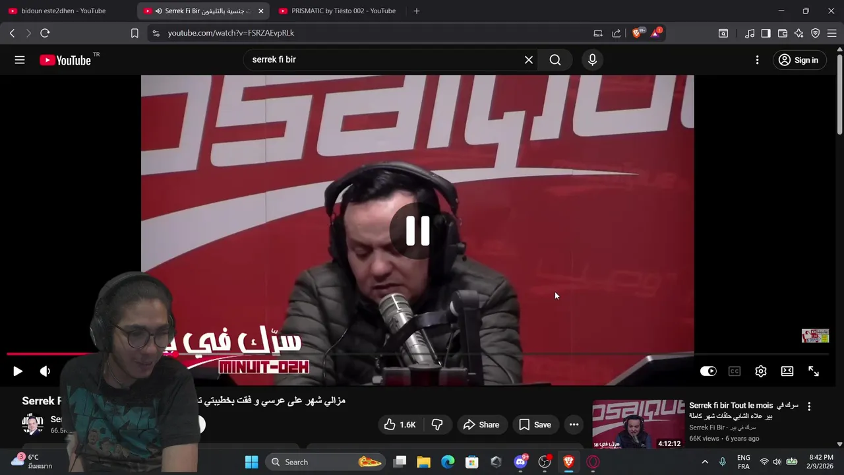Share the video

pyautogui.click(x=481, y=425)
